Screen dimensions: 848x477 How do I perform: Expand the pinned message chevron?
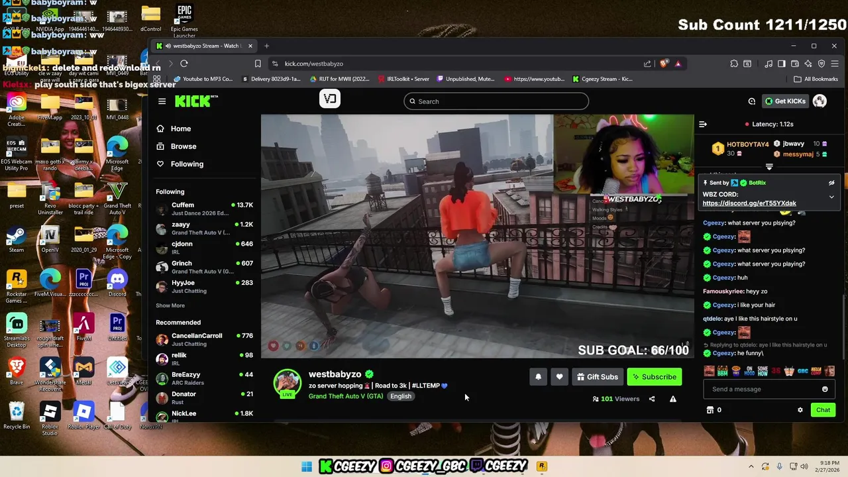(831, 197)
